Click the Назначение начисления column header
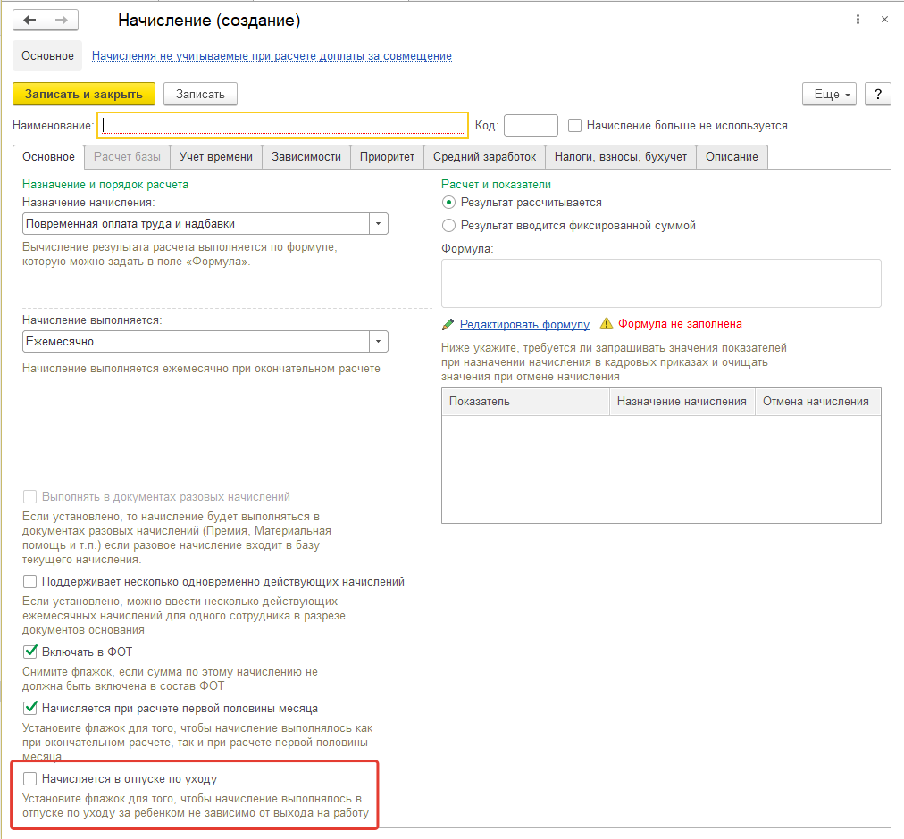 (682, 402)
